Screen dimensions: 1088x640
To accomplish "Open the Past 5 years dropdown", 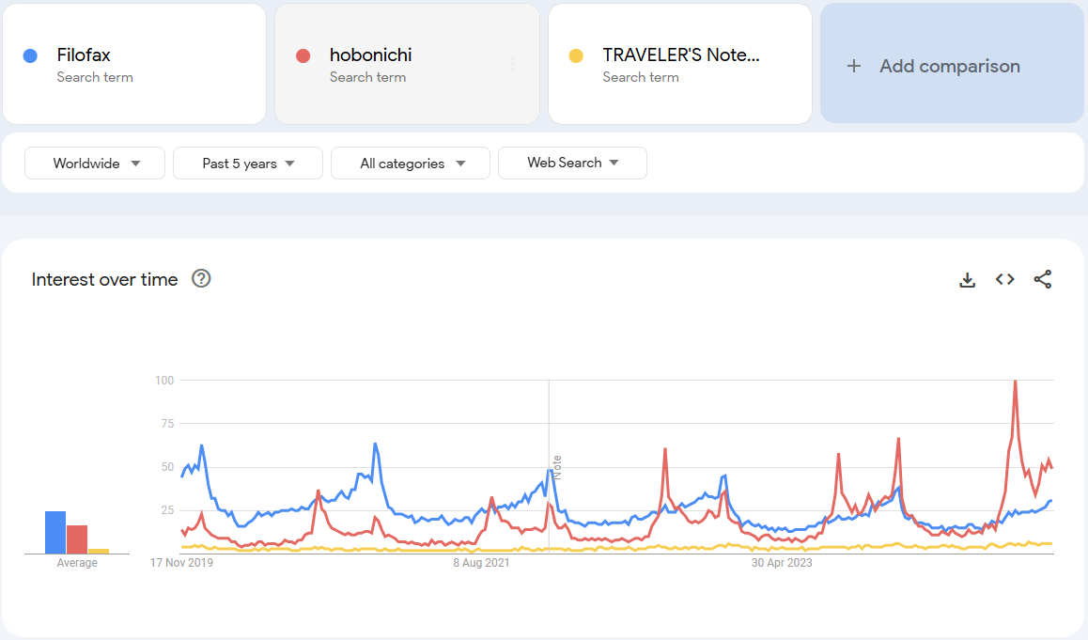I will point(248,164).
